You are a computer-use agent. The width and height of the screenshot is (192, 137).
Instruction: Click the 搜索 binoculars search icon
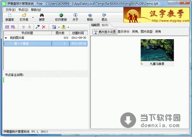(x=42, y=15)
